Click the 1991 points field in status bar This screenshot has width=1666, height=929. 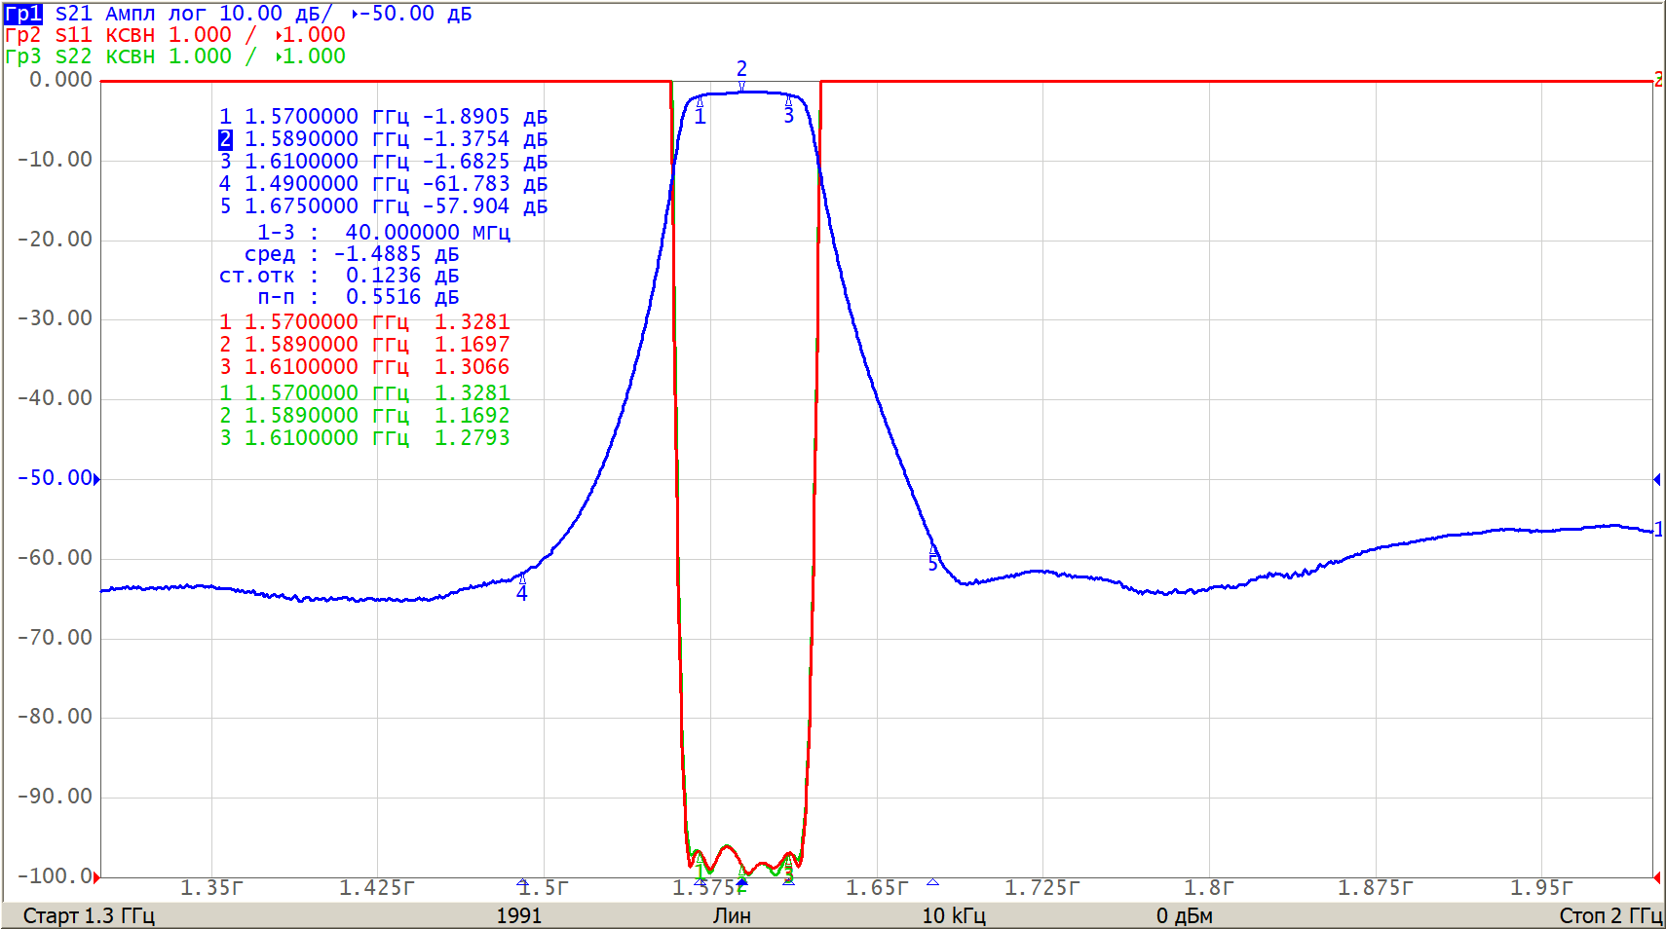pos(518,915)
